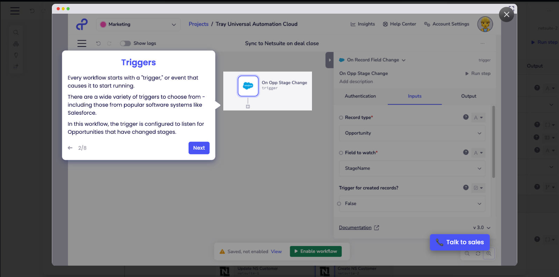Reset the canvas zoom with the refresh icon
Screen dimensions: 559x277
tap(478, 254)
